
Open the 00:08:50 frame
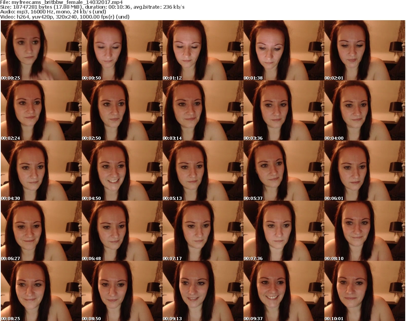(122, 291)
